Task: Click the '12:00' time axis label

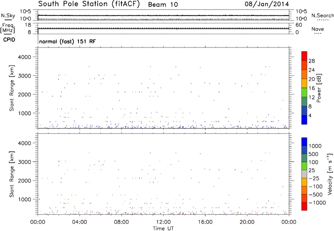Action: click(x=163, y=222)
